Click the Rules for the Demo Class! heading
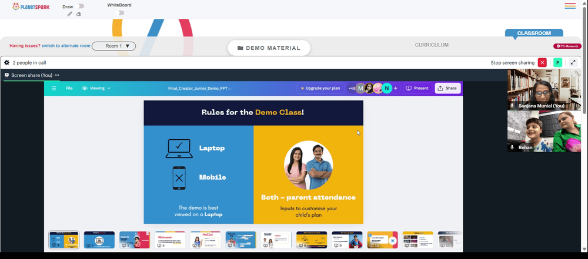Image resolution: width=588 pixels, height=259 pixels. coord(253,112)
